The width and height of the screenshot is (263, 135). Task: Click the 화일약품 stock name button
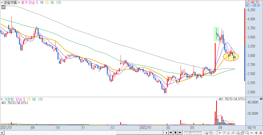point(10,2)
